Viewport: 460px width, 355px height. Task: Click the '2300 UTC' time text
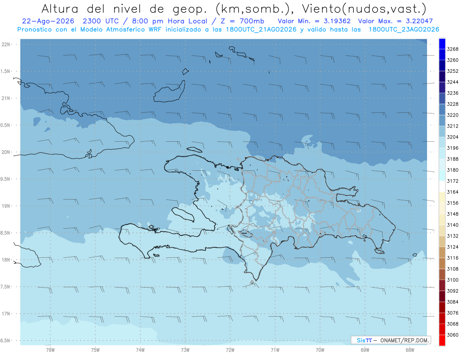coord(102,21)
